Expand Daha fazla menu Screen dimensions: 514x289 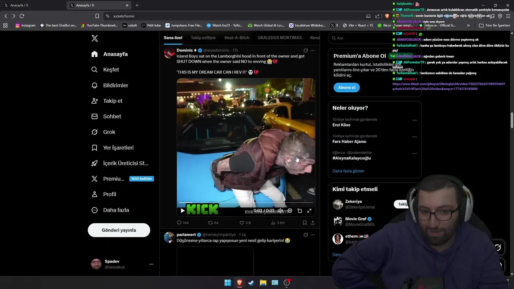110,210
